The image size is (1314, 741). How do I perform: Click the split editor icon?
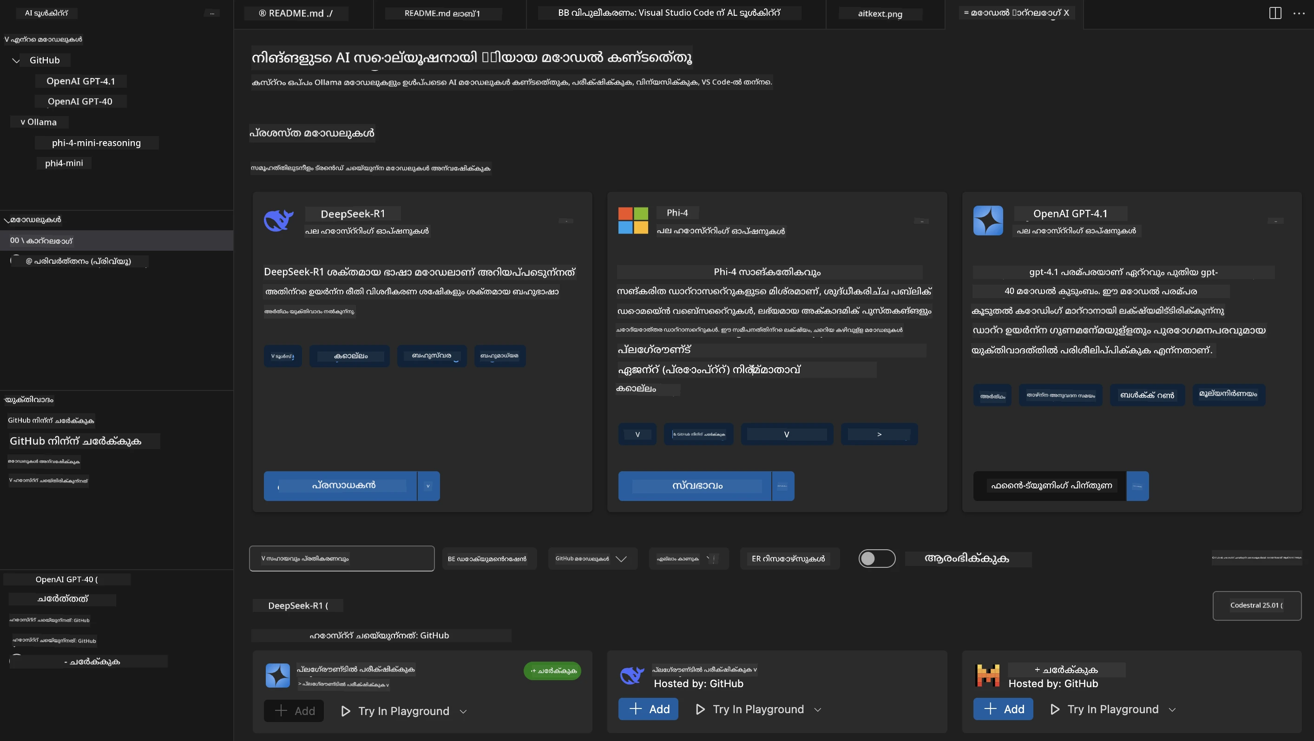tap(1275, 13)
